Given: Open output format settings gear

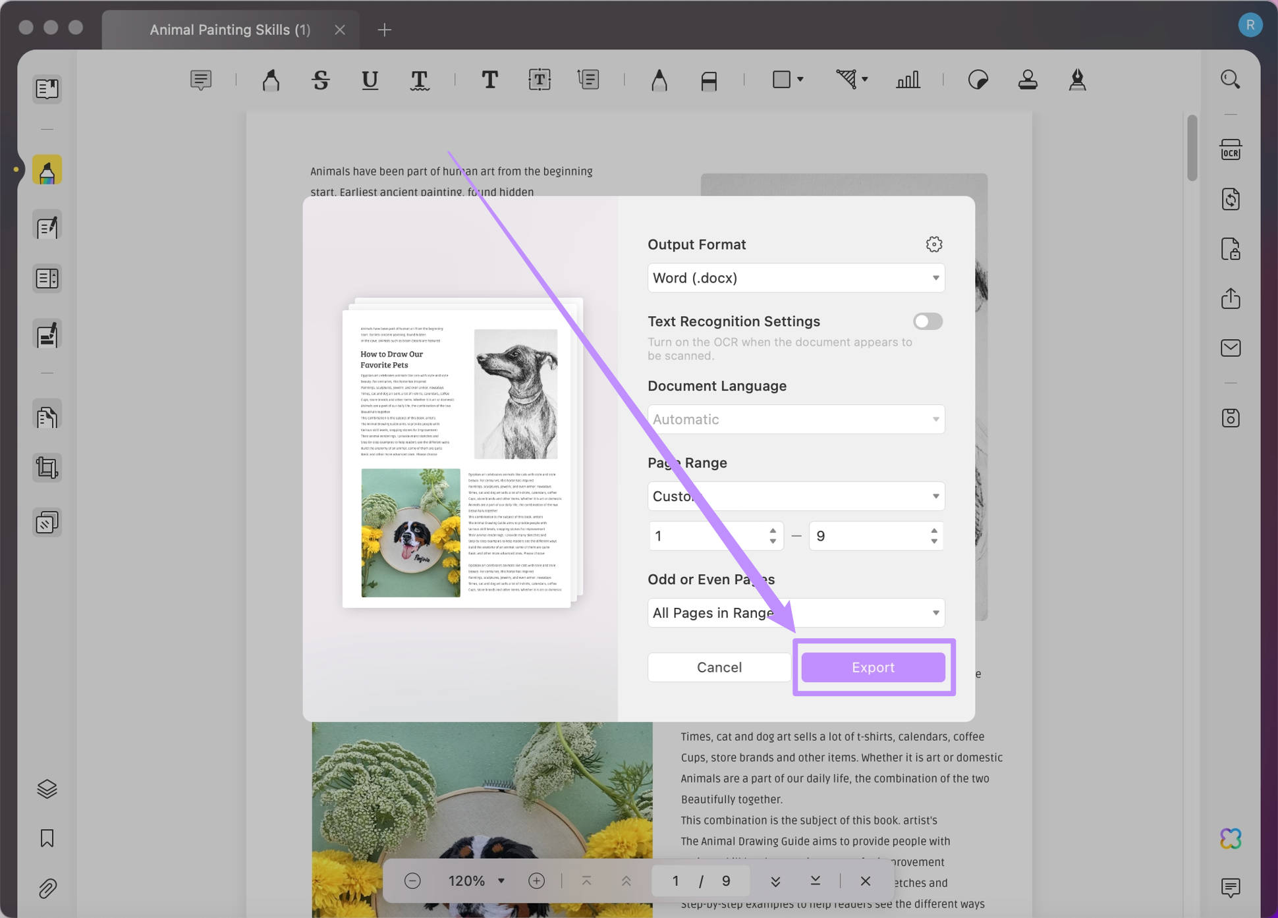Looking at the screenshot, I should point(933,244).
